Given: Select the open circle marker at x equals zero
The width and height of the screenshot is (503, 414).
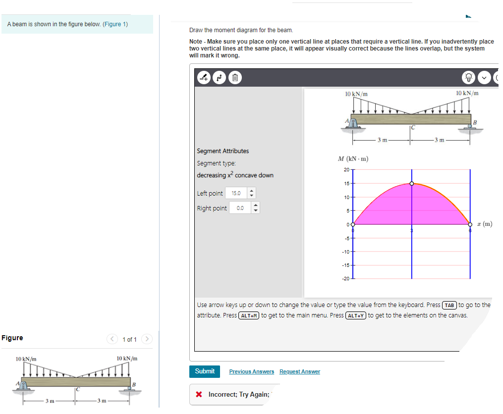Looking at the screenshot, I should pyautogui.click(x=352, y=224).
